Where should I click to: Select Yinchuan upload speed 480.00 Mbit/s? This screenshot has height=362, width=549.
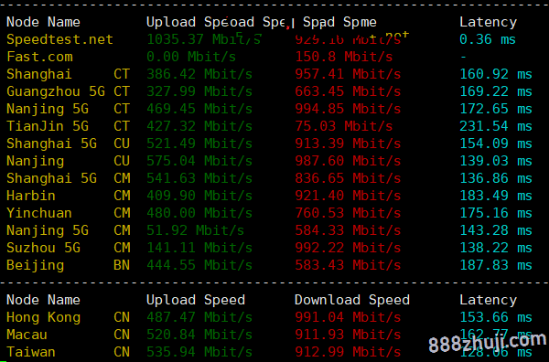[199, 213]
